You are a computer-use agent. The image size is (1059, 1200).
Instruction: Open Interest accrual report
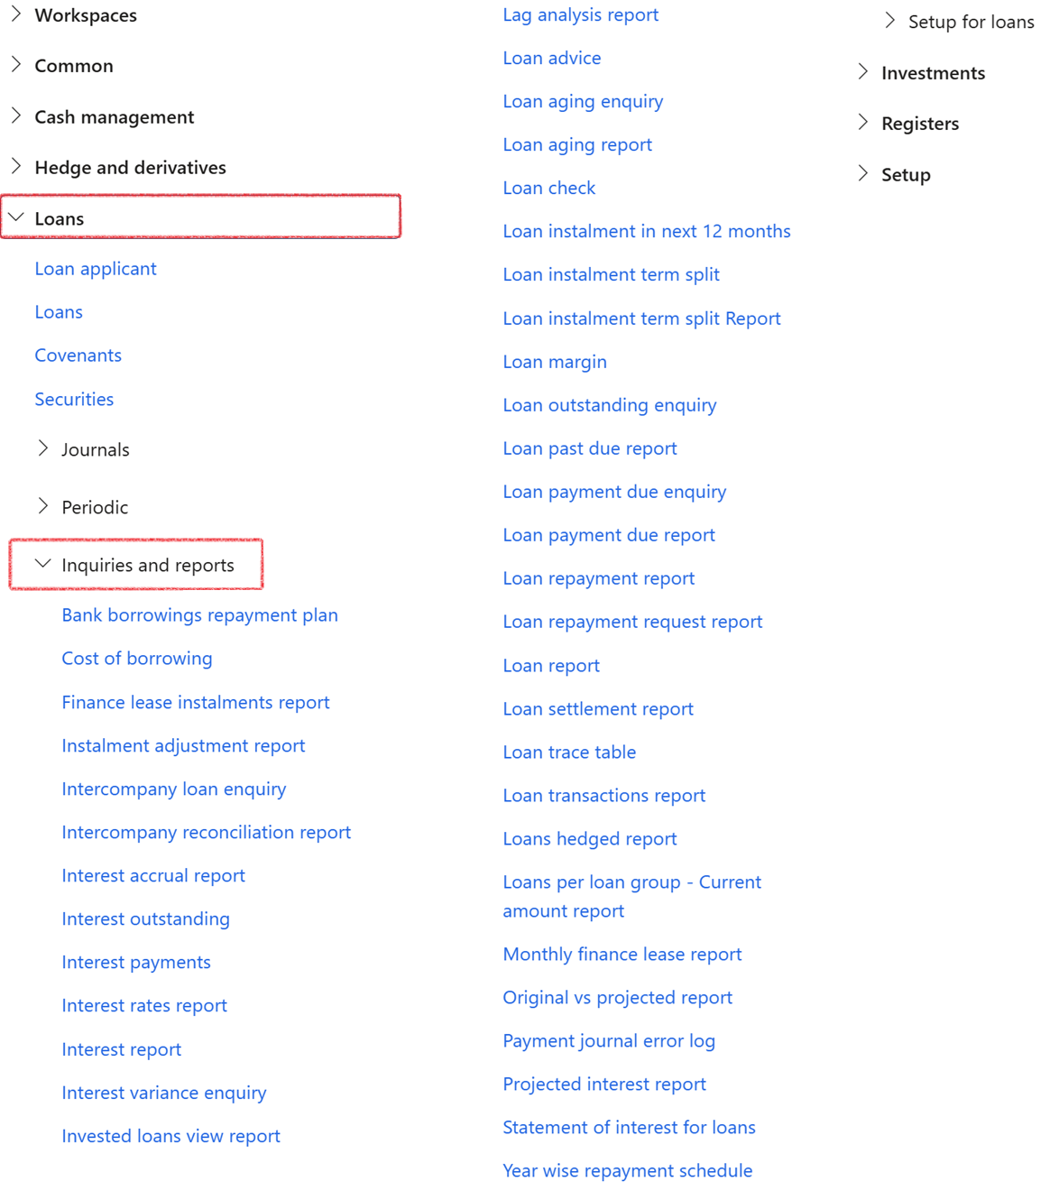[x=153, y=876]
